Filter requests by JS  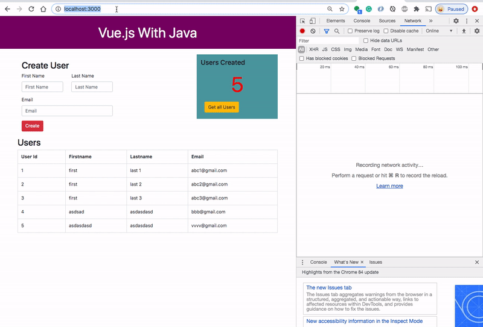click(x=325, y=49)
